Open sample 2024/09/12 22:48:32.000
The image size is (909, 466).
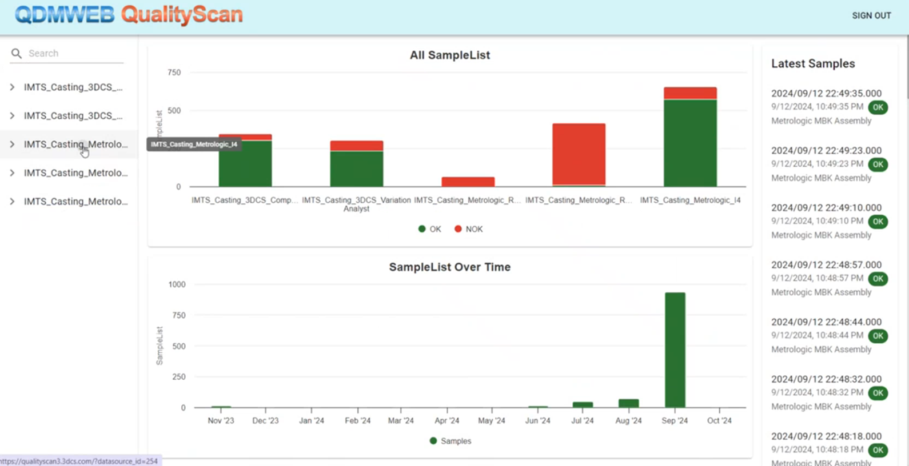pyautogui.click(x=826, y=379)
